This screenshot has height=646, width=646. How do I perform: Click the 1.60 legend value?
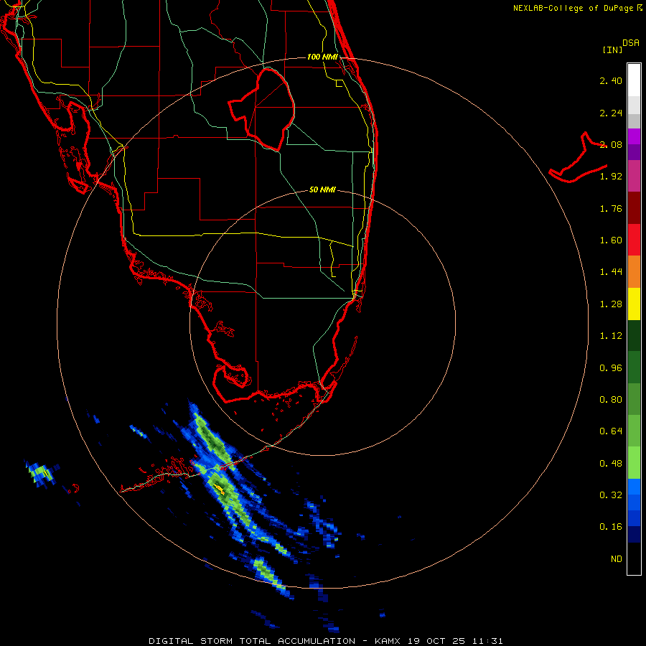tap(611, 240)
